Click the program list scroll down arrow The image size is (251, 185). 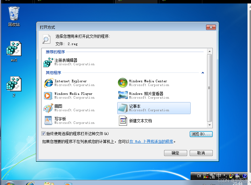tap(210, 125)
